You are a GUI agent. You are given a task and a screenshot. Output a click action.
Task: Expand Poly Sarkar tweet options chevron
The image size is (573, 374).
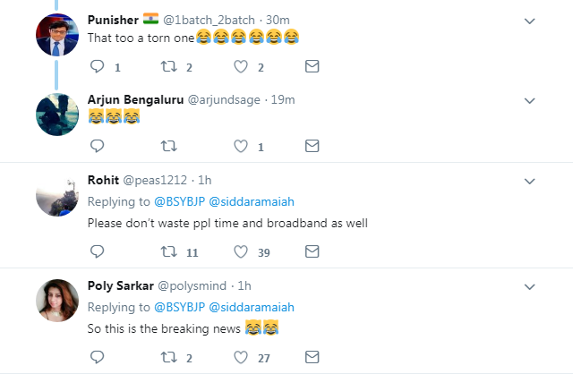(529, 286)
